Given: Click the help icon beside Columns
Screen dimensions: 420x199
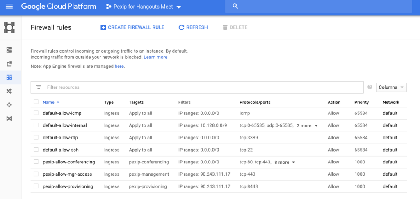Looking at the screenshot, I should [370, 87].
